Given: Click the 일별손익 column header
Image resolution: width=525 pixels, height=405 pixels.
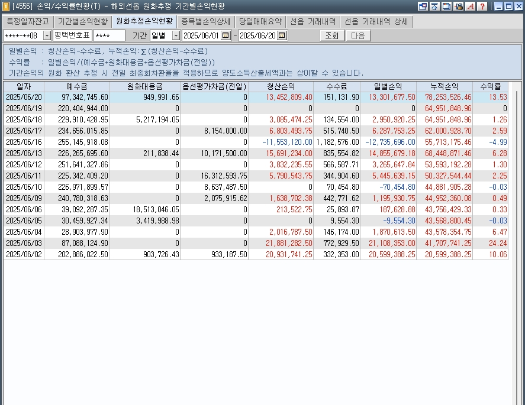Looking at the screenshot, I should [x=388, y=87].
